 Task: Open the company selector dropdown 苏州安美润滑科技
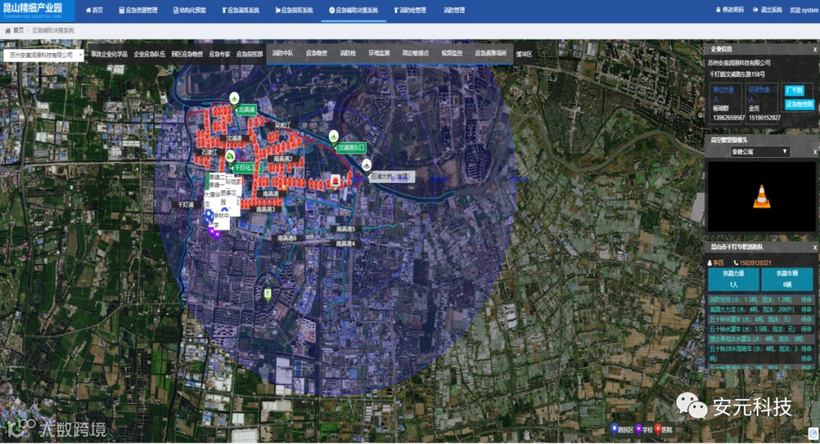coord(43,55)
